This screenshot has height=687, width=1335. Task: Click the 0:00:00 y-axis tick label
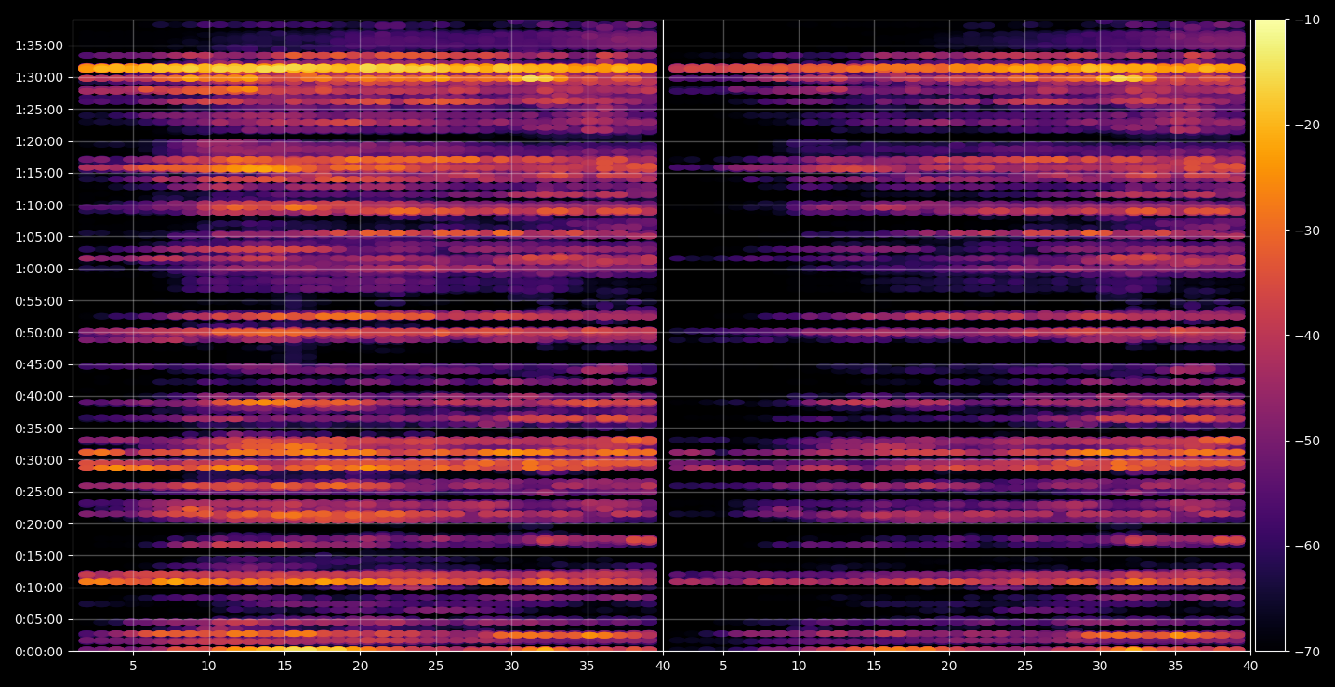[39, 651]
